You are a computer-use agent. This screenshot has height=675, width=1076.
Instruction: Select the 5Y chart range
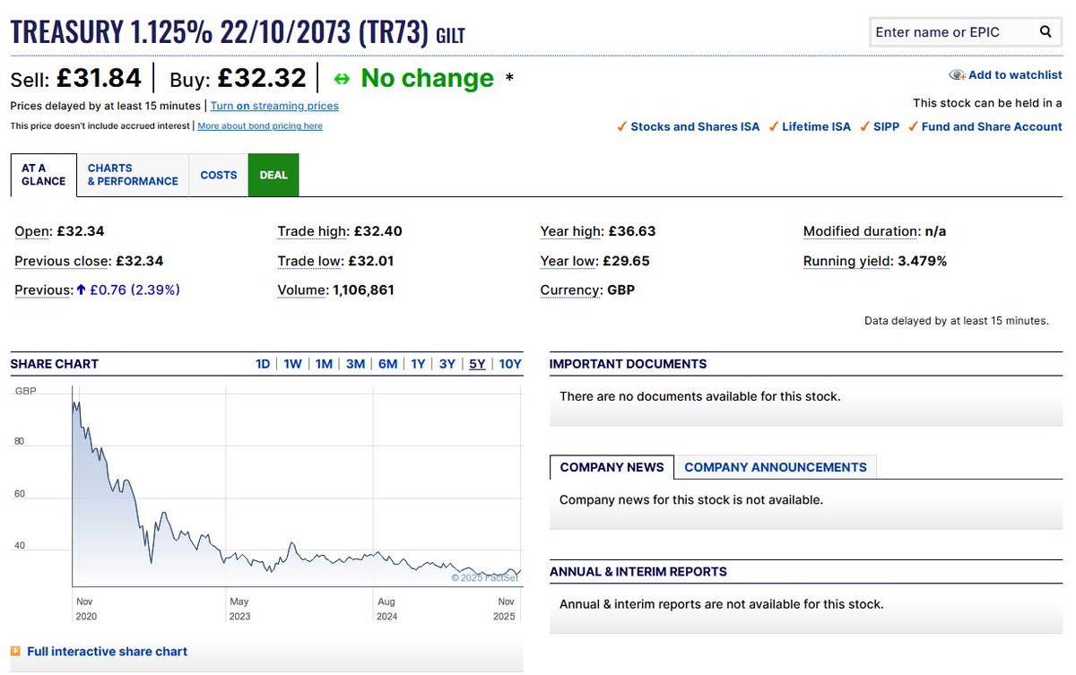tap(477, 364)
